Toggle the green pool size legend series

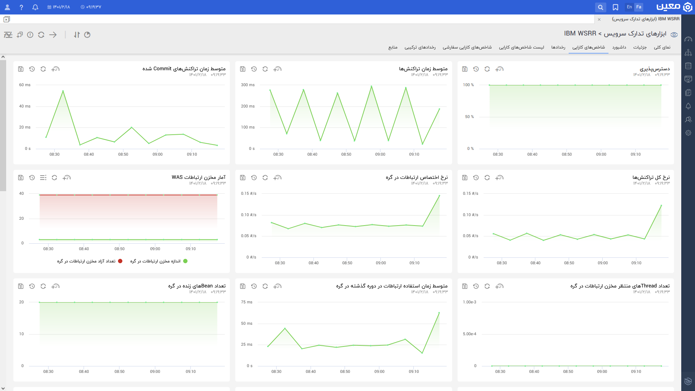pyautogui.click(x=159, y=261)
